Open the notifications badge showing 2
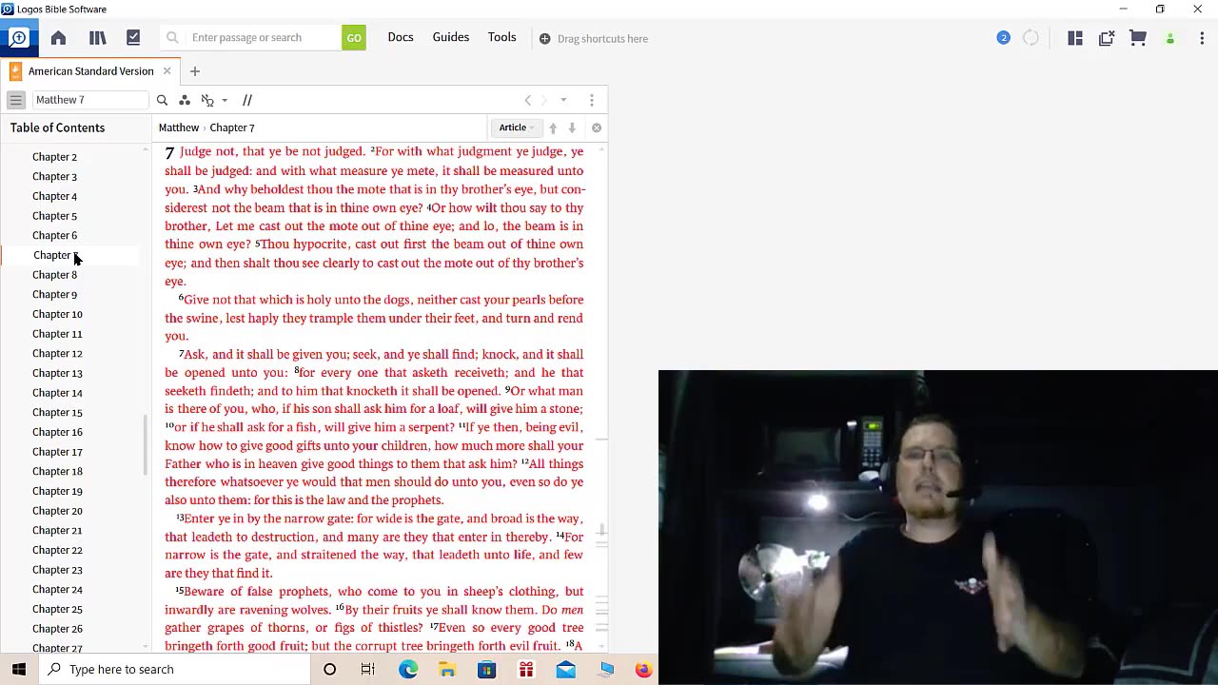 pyautogui.click(x=1003, y=38)
